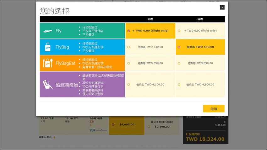Click the Scoot plane icon beside 承運人
This screenshot has height=150, width=267.
point(54,137)
